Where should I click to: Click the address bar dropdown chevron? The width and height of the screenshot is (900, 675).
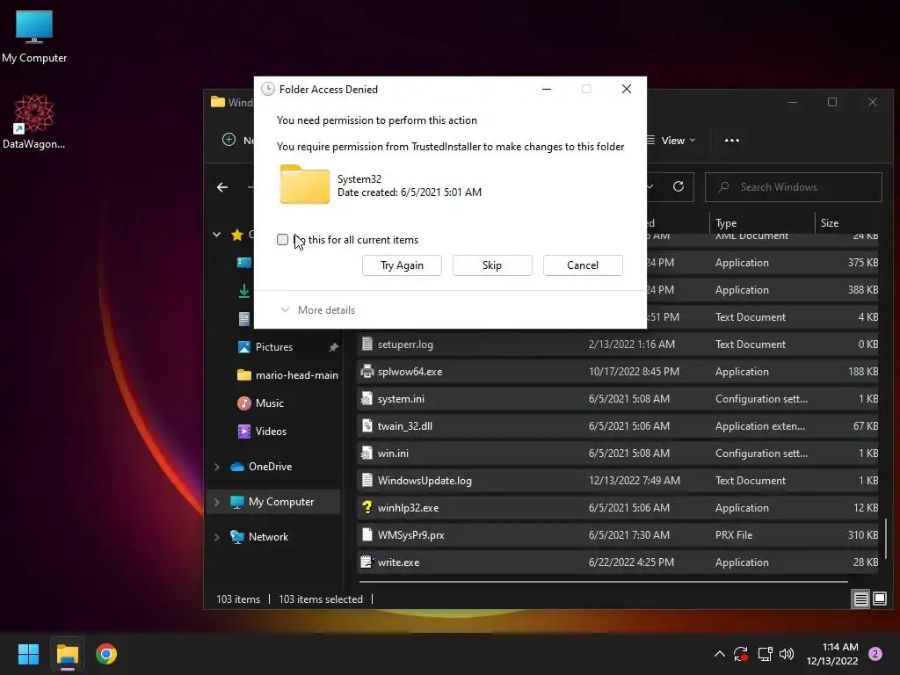click(x=650, y=186)
